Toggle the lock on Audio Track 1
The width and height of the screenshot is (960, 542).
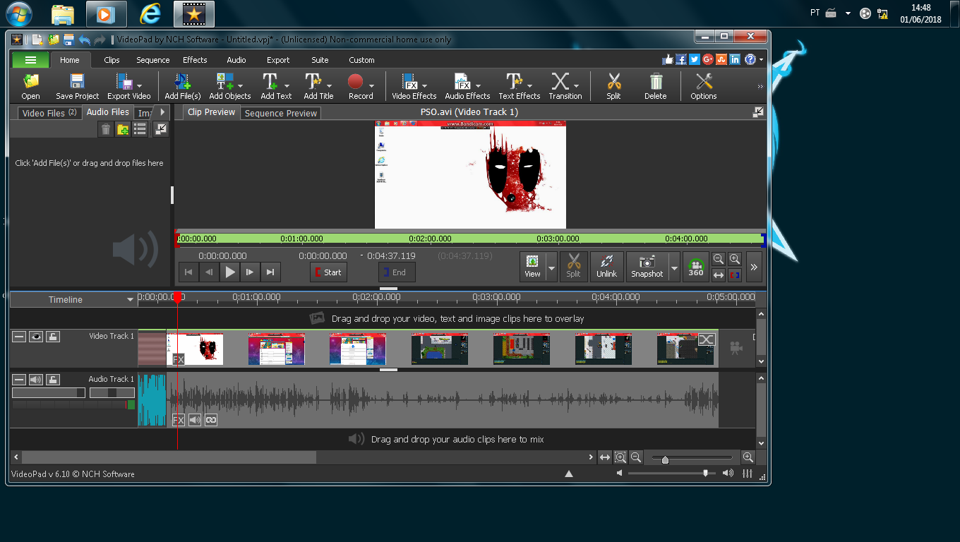[53, 380]
